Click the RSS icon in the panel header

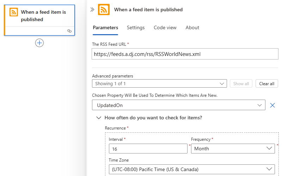(x=104, y=10)
